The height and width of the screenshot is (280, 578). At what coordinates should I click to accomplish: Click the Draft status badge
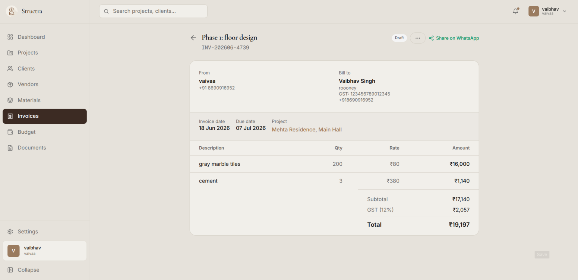coord(399,38)
